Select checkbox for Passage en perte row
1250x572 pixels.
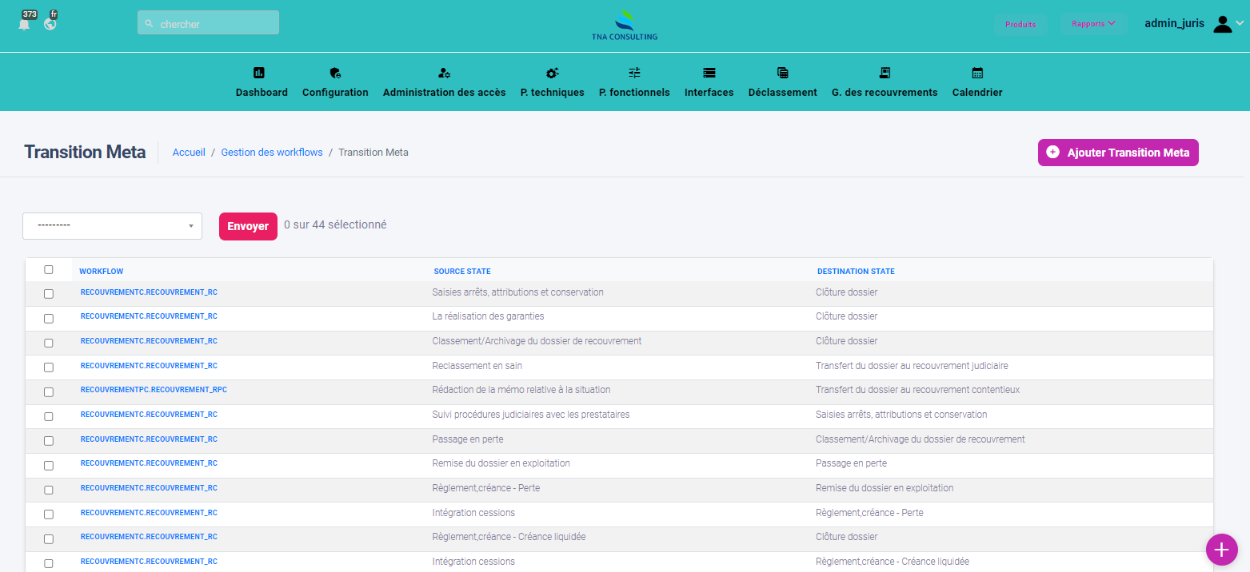click(x=49, y=441)
